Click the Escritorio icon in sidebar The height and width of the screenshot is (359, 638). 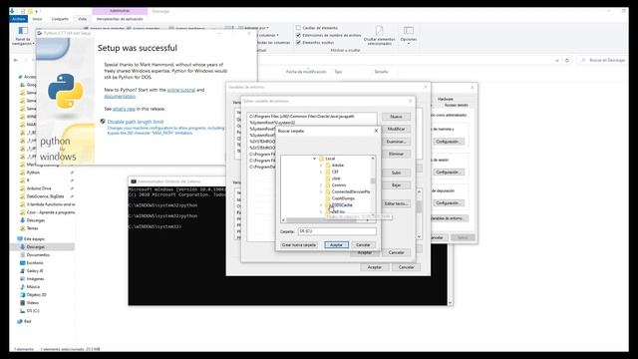click(x=22, y=263)
